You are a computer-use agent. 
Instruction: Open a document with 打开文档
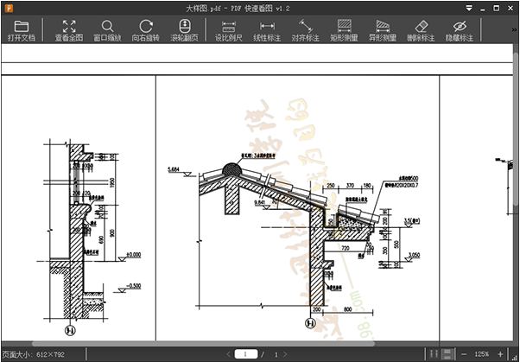(22, 31)
